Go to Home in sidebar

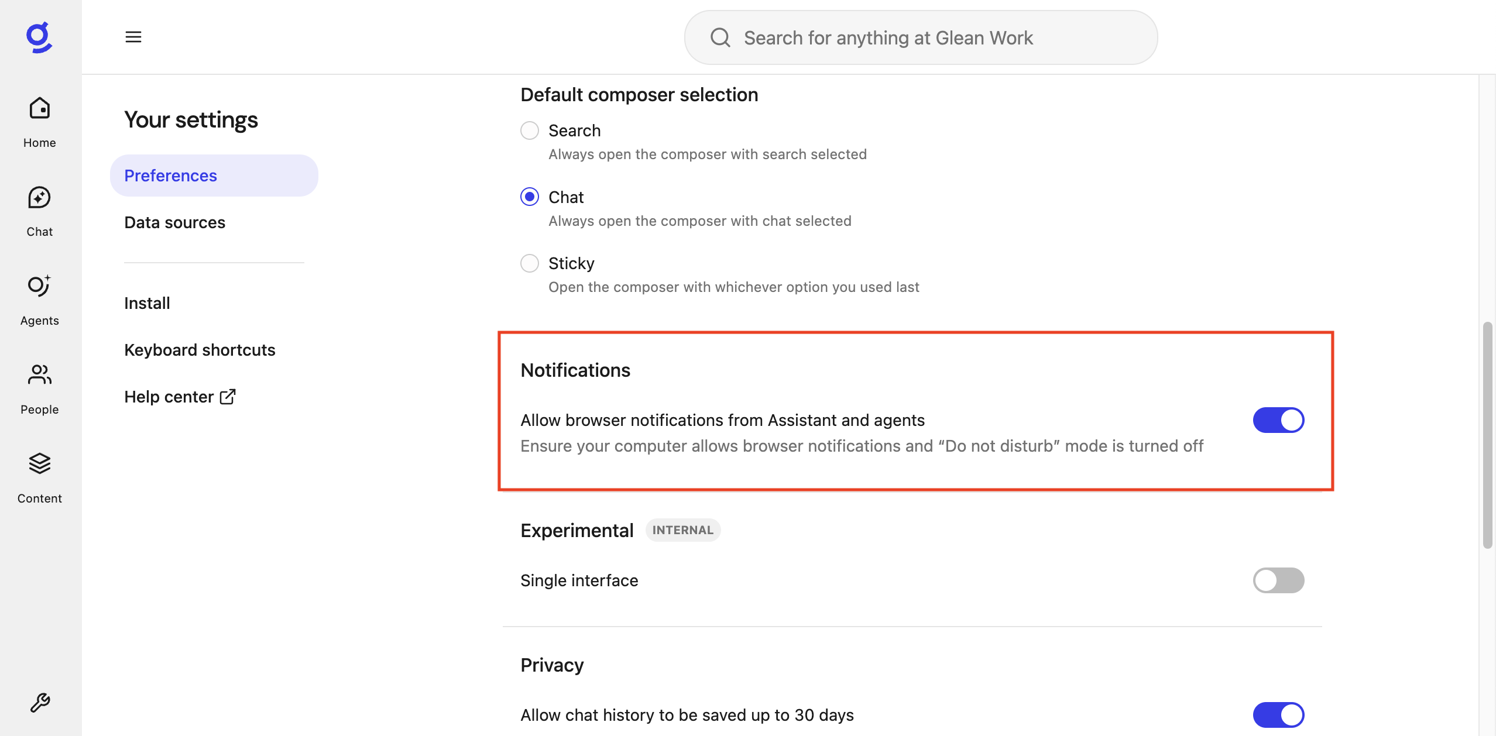[x=39, y=122]
